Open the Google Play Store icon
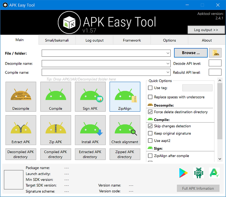 (x=183, y=173)
